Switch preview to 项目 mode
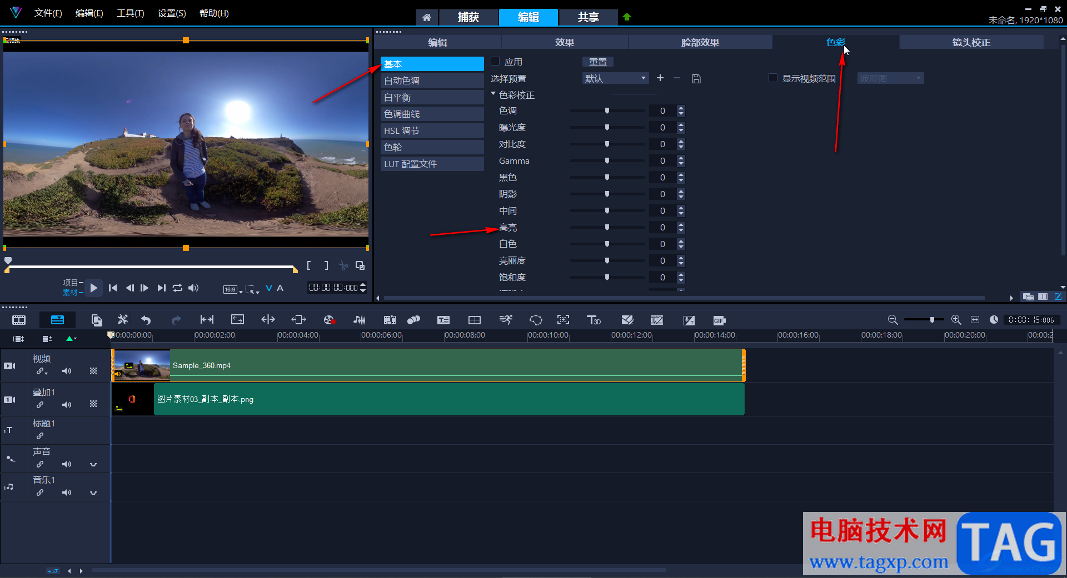Viewport: 1067px width, 578px height. (71, 283)
